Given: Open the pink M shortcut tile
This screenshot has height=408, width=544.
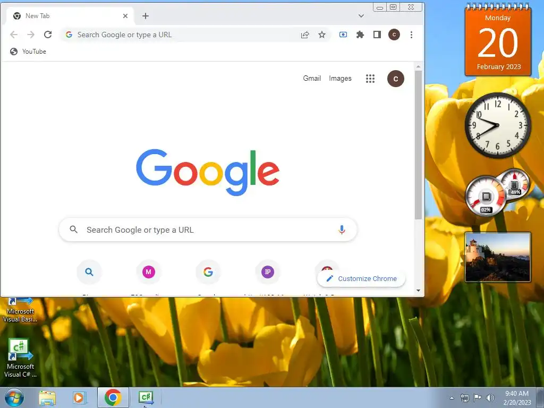Looking at the screenshot, I should pos(149,272).
